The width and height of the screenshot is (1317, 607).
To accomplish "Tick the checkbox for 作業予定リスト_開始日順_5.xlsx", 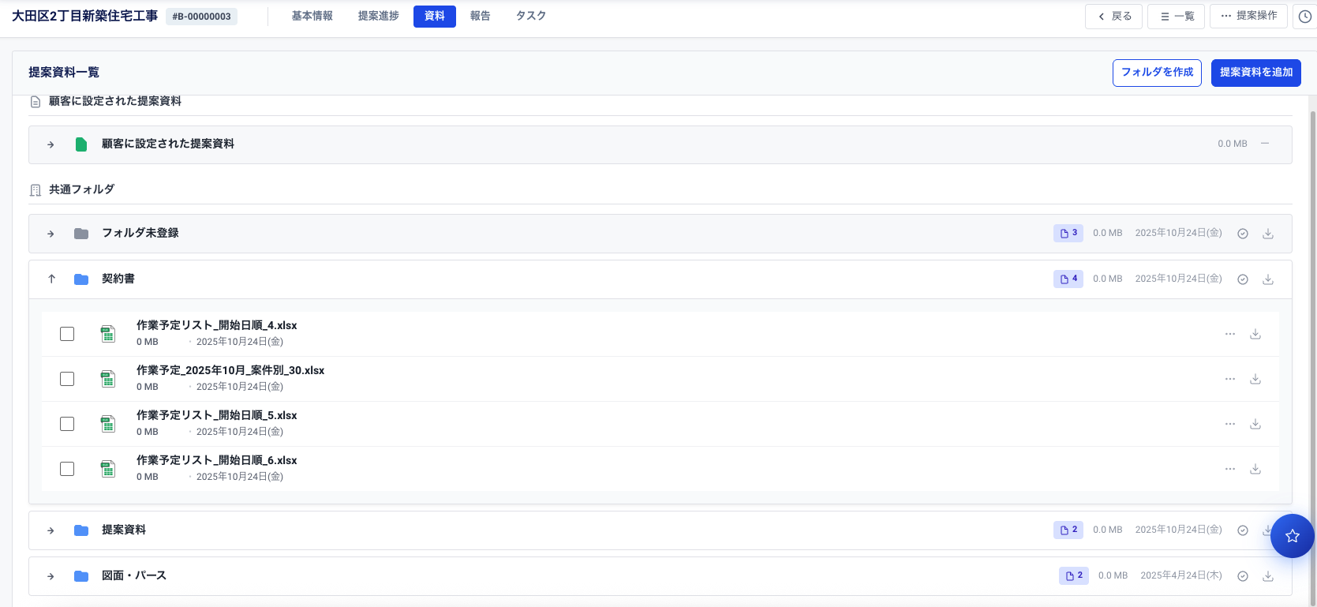I will [67, 424].
